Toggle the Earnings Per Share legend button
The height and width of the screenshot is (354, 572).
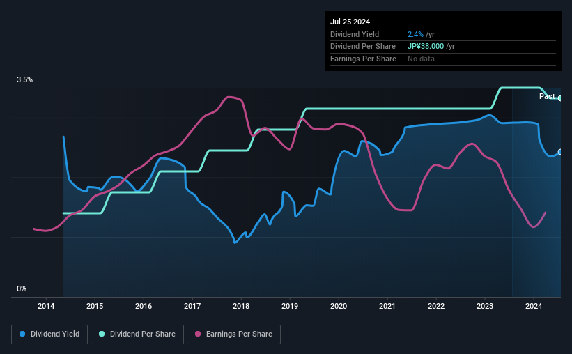[233, 334]
